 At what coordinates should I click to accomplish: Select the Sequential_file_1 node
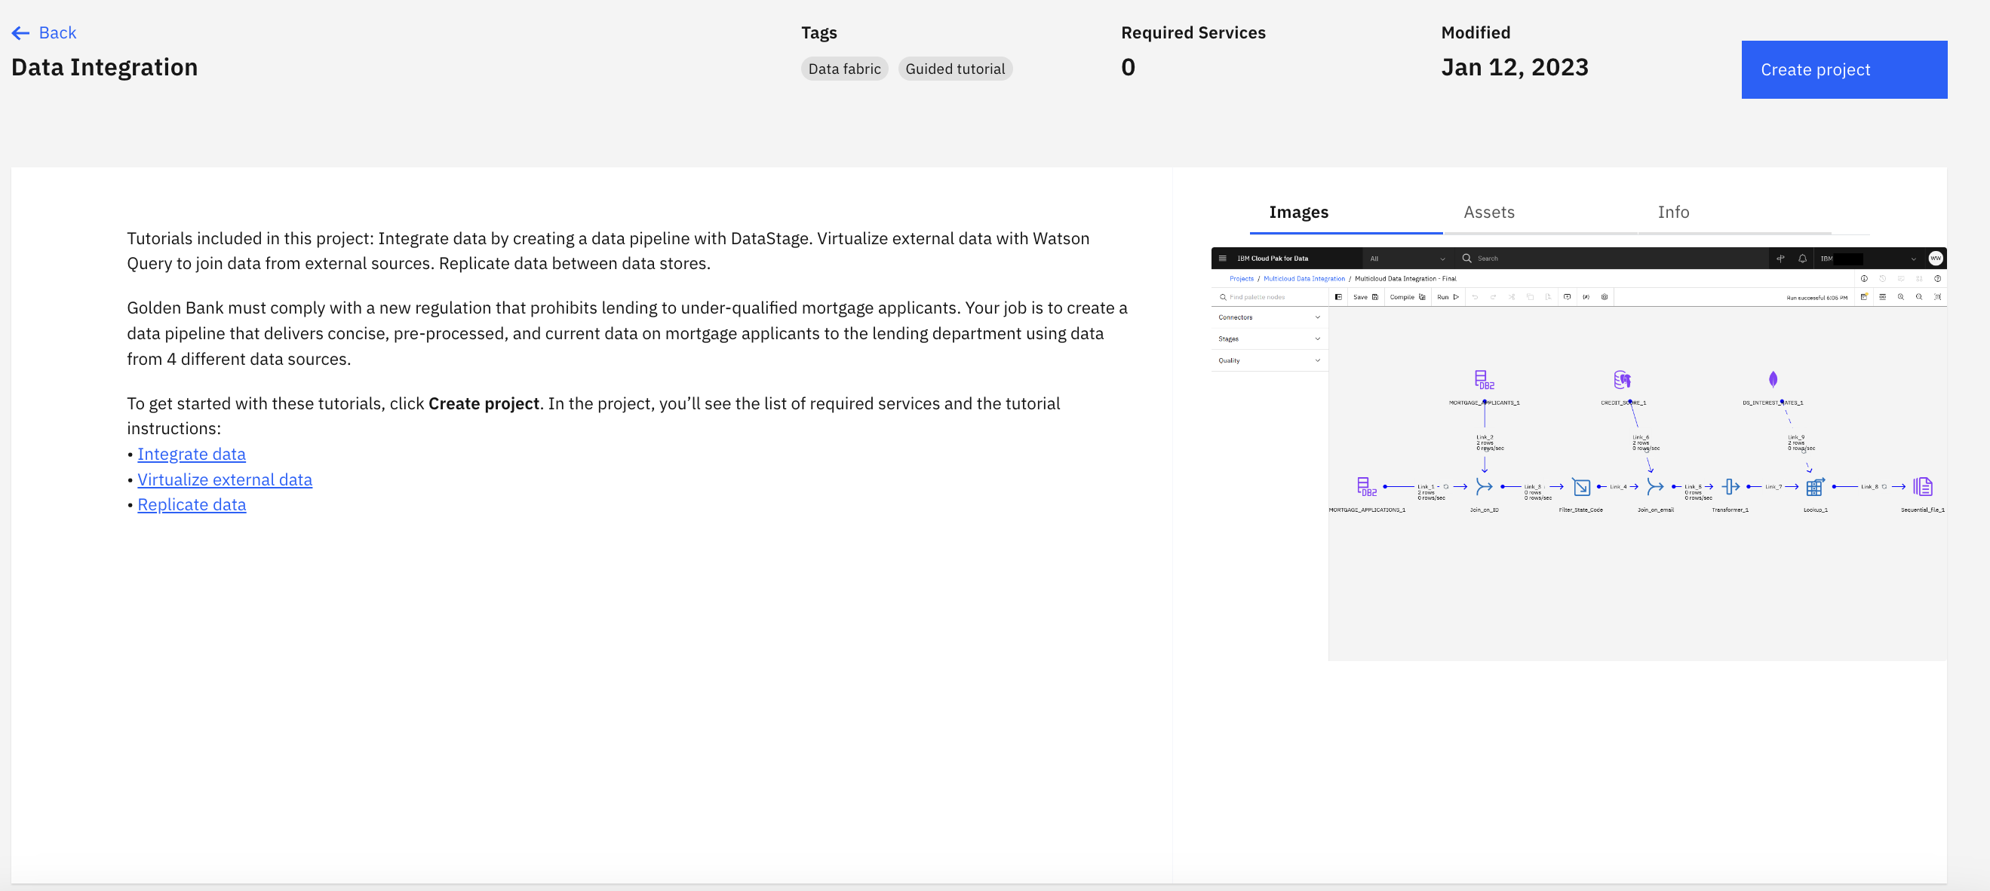[x=1922, y=486]
